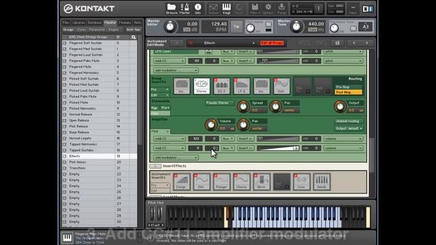The height and width of the screenshot is (245, 436).
Task: Click the group list search magnifier
Action: [x=134, y=37]
